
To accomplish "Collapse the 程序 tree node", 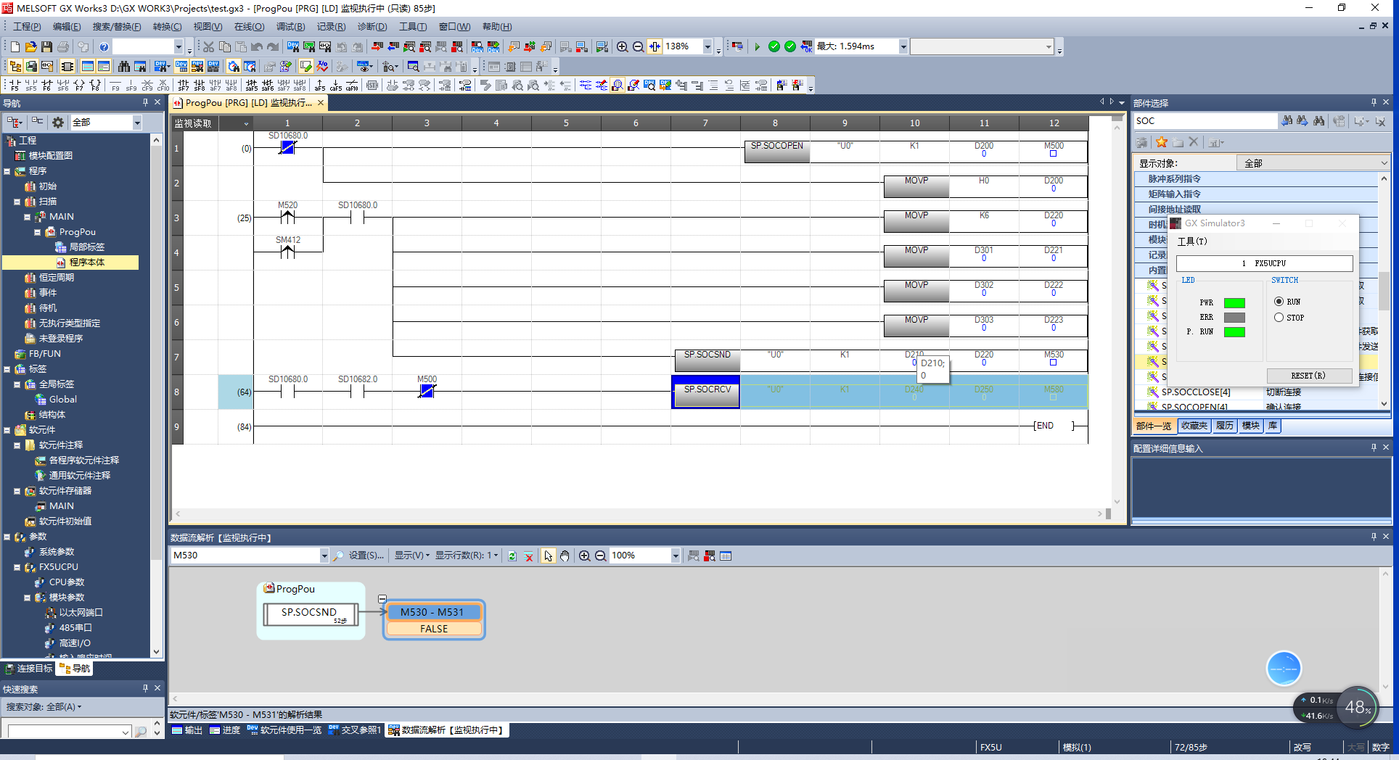I will point(7,171).
